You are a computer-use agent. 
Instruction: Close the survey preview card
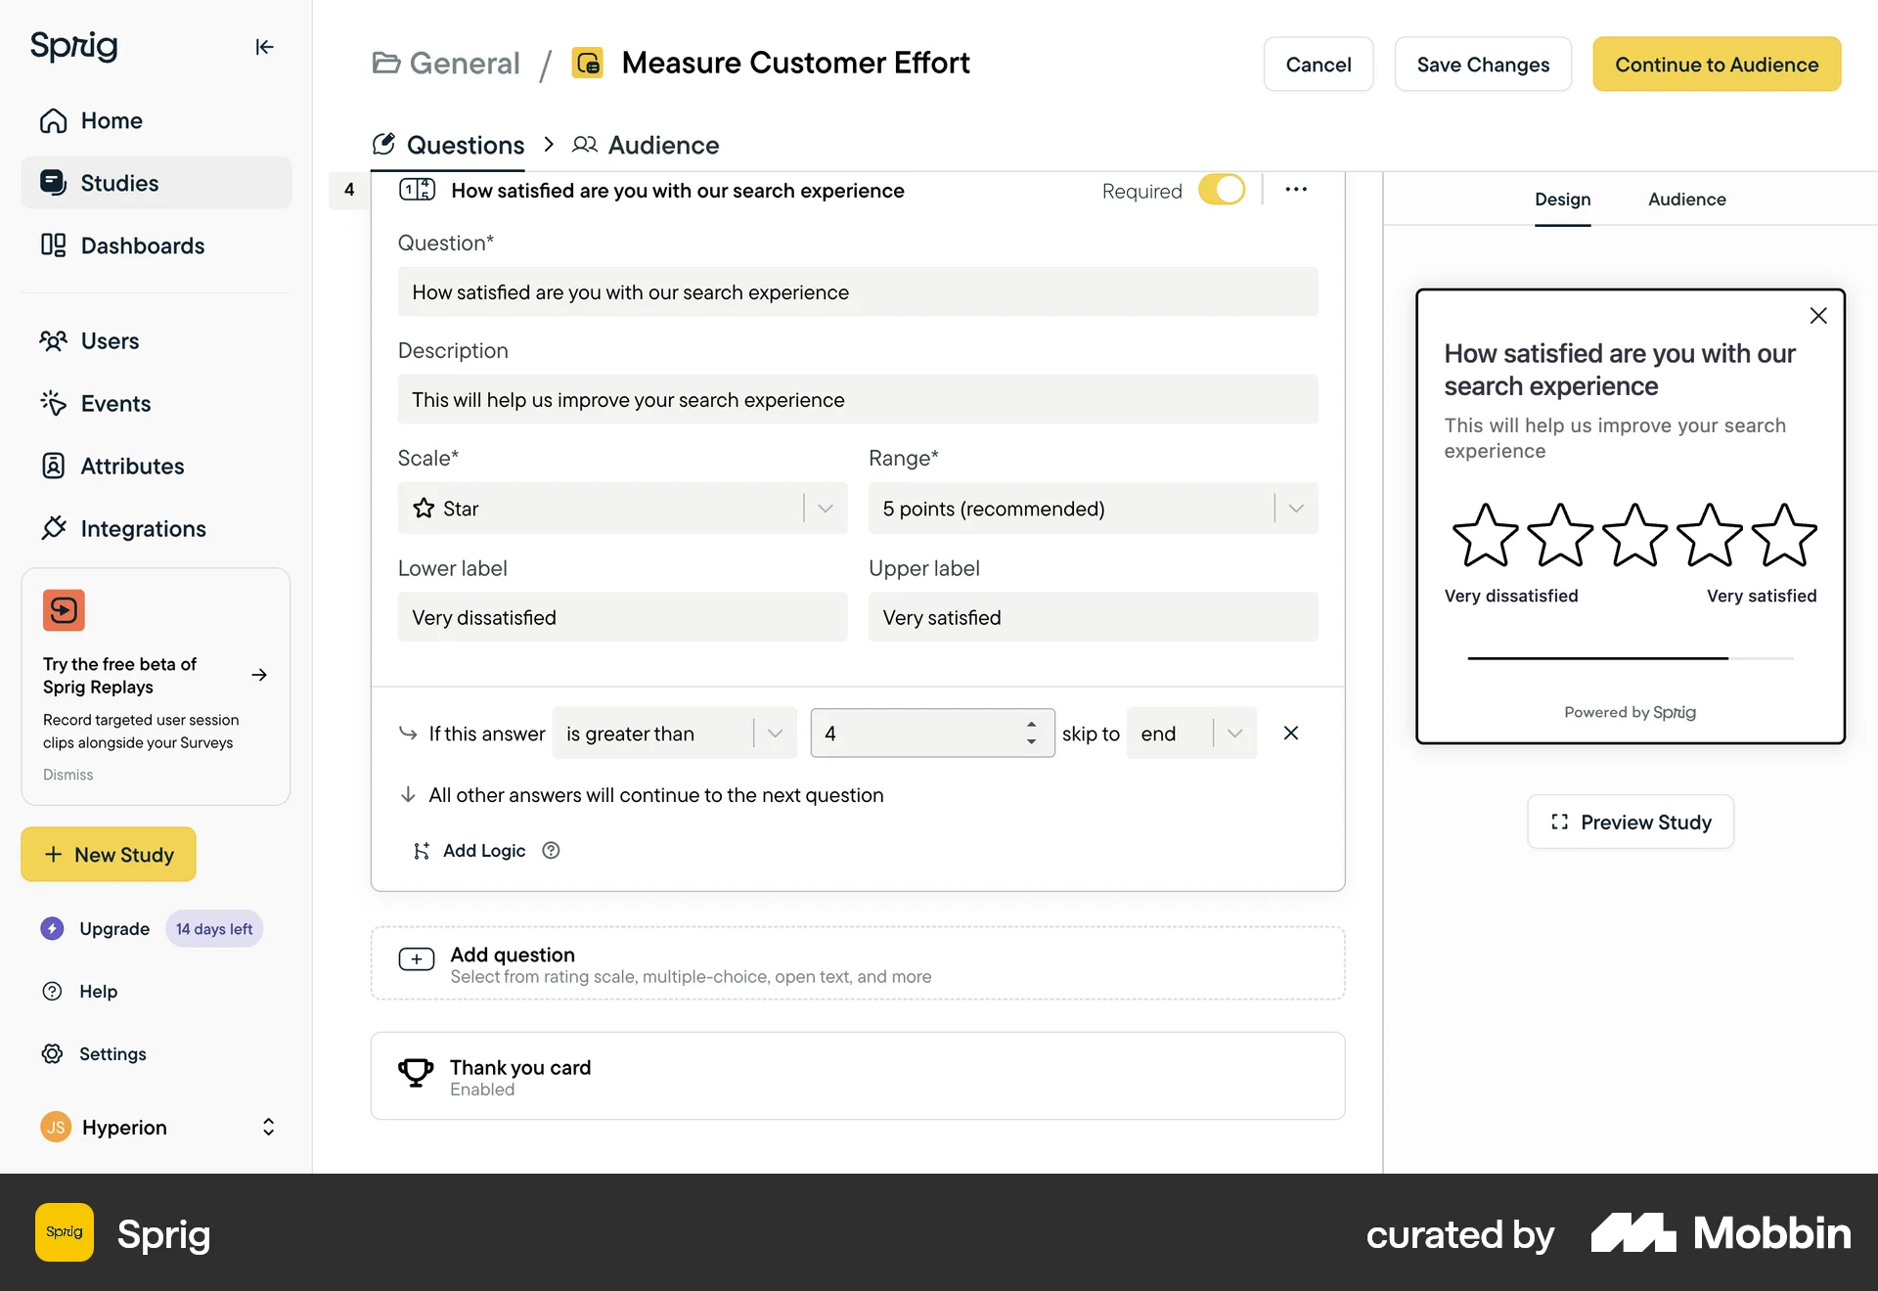(x=1817, y=316)
